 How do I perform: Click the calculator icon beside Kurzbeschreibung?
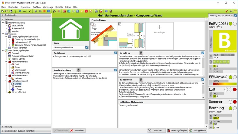[x=79, y=70]
